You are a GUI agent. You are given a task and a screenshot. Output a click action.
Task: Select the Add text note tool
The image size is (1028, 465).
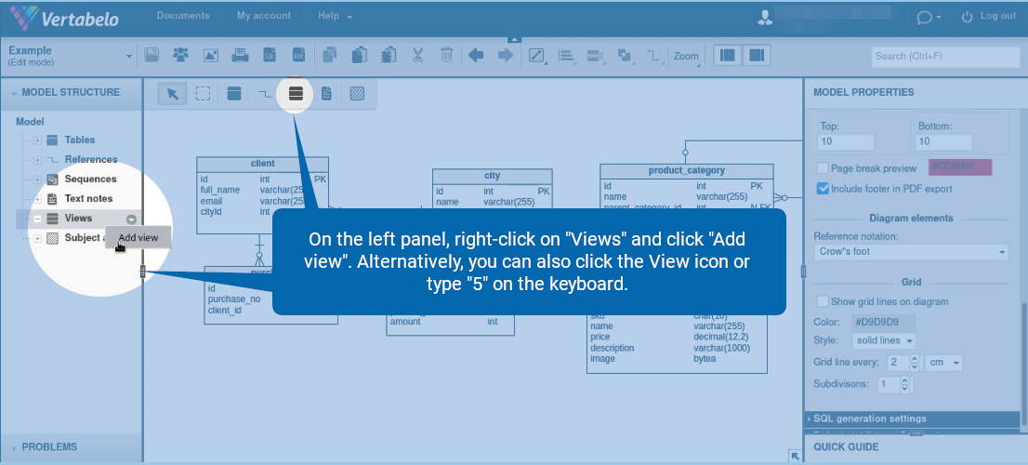[326, 94]
